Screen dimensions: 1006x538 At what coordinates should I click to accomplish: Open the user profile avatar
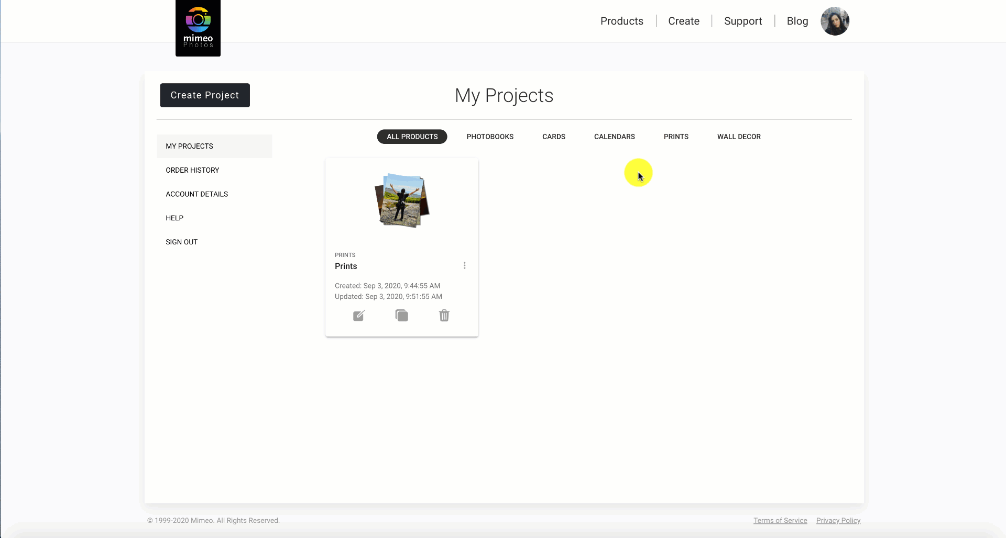pyautogui.click(x=835, y=21)
